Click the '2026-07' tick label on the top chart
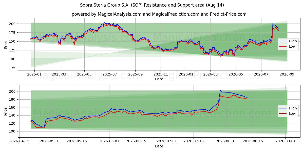 pos(261,74)
